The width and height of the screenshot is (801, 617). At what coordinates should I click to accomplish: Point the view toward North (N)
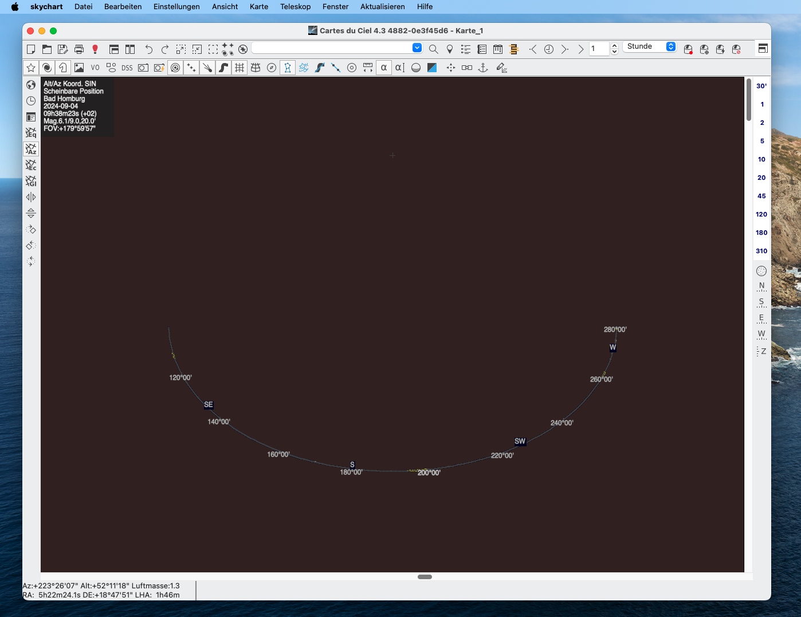tap(761, 286)
